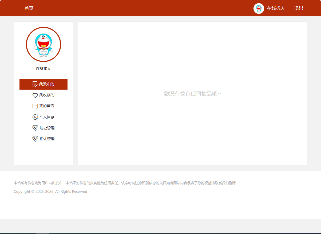Open the heart outline icon in the sidebar
The width and height of the screenshot is (321, 234).
35,95
